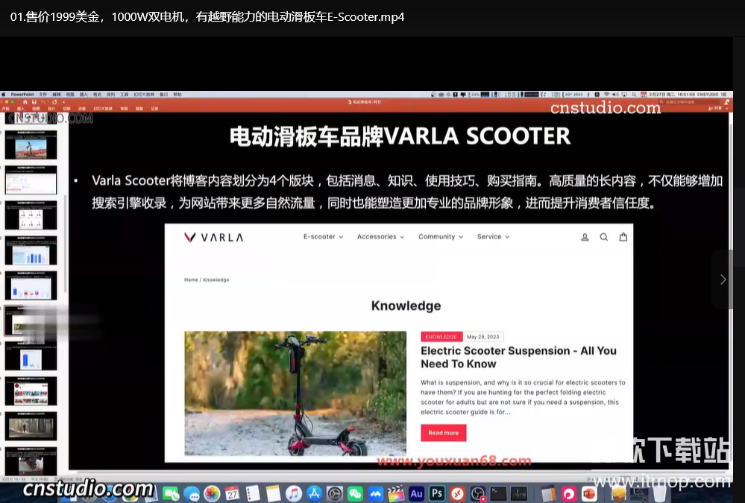The image size is (745, 503).
Task: Switch to the 动画 ribbon tab
Action: (x=82, y=109)
